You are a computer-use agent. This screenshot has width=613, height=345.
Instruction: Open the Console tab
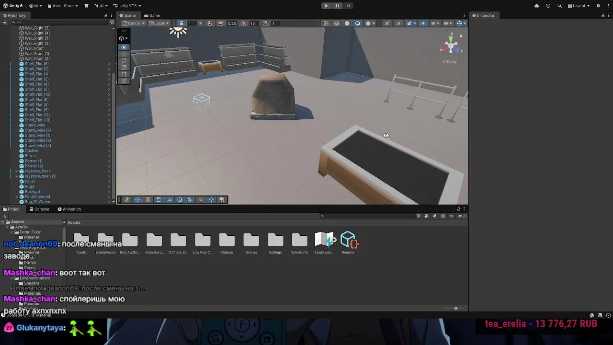39,209
